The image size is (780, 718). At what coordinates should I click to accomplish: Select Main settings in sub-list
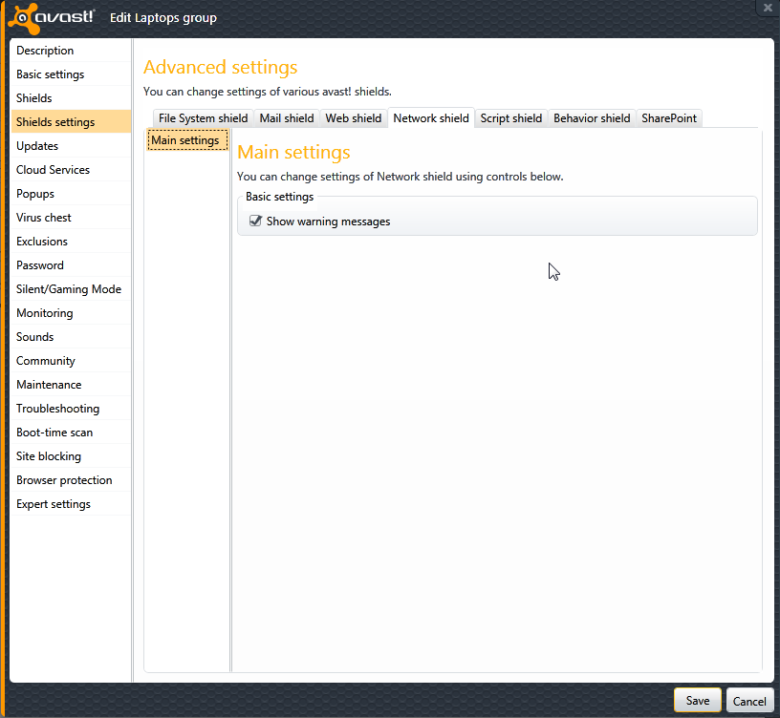pos(187,140)
